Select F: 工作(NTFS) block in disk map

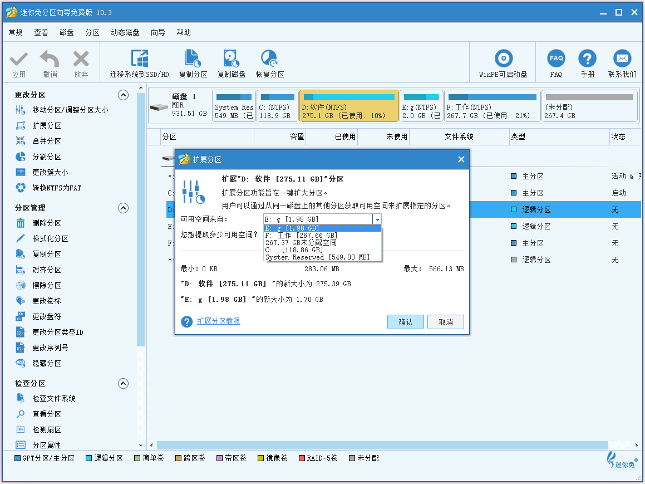coord(493,106)
